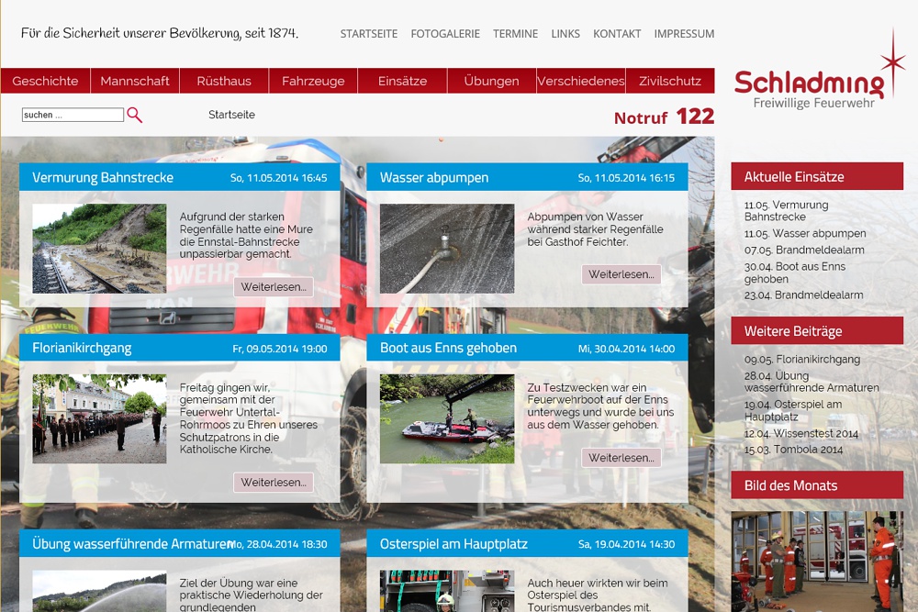Click the 'Notruf 122' text

pos(664,117)
